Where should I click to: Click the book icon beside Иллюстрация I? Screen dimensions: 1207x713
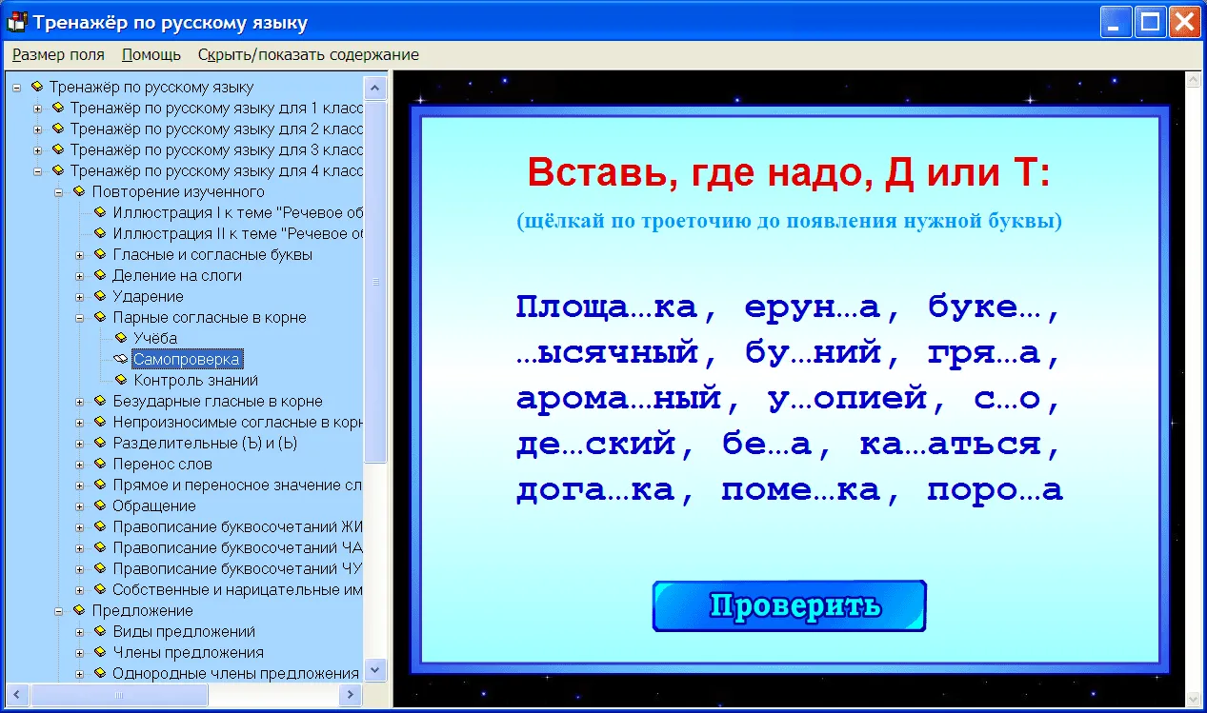[100, 212]
